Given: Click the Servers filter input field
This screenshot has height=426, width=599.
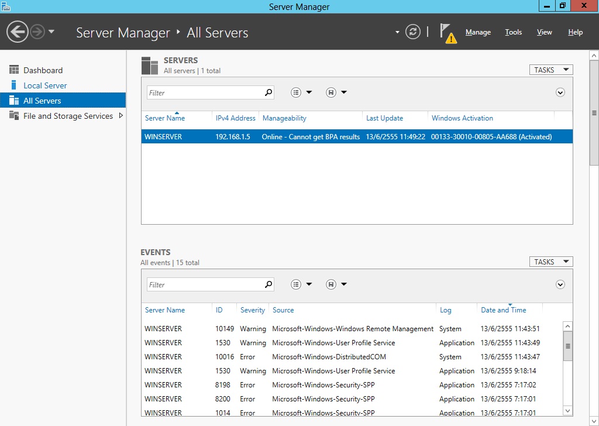Looking at the screenshot, I should pyautogui.click(x=211, y=92).
